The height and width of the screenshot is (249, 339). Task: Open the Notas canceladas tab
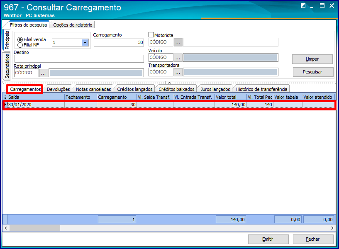(93, 89)
